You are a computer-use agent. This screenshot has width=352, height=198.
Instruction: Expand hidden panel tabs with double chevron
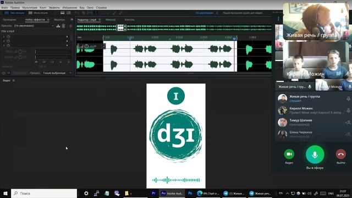tap(71, 20)
